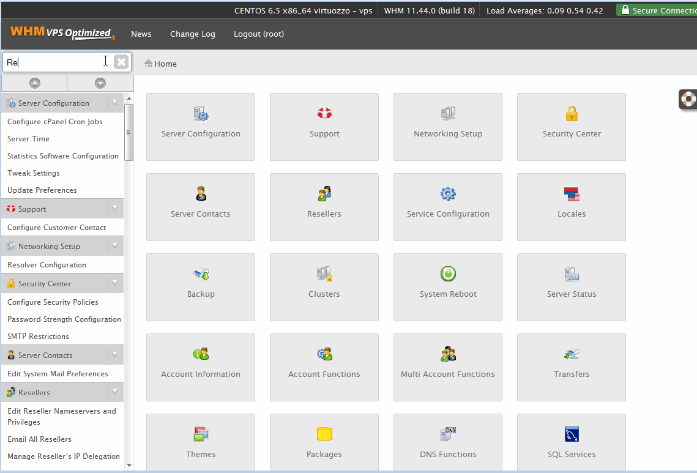Click the sidebar scrollbar down arrow

click(129, 466)
